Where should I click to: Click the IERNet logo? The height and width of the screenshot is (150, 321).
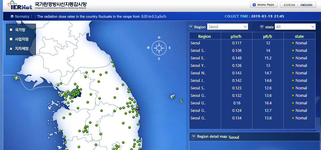[16, 5]
